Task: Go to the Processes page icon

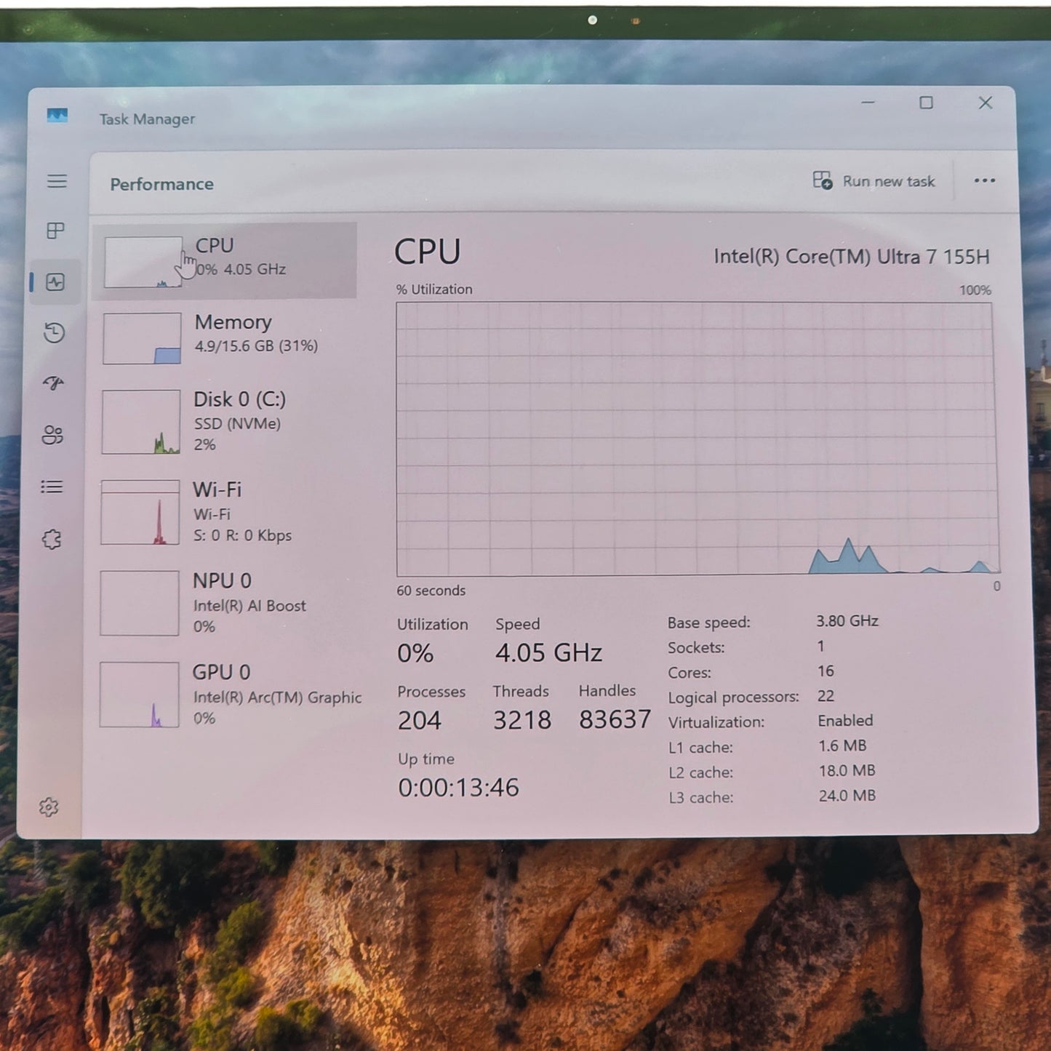Action: click(x=56, y=231)
